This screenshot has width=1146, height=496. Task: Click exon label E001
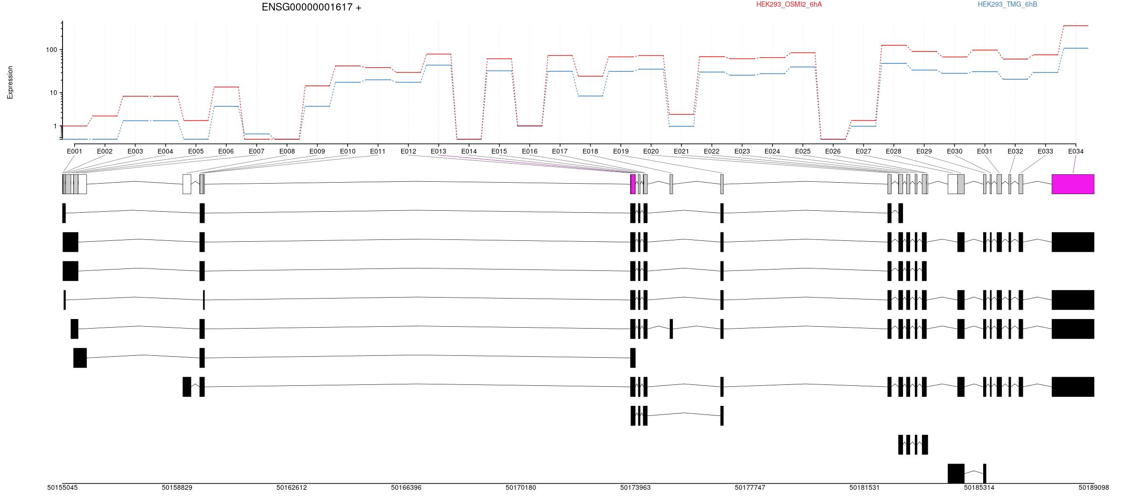pyautogui.click(x=74, y=151)
